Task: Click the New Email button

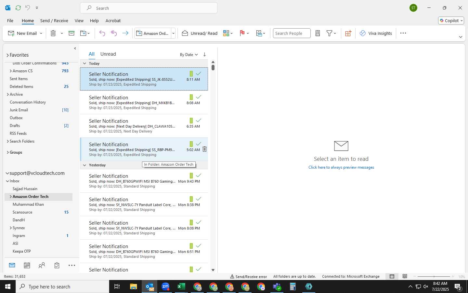Action: [22, 33]
